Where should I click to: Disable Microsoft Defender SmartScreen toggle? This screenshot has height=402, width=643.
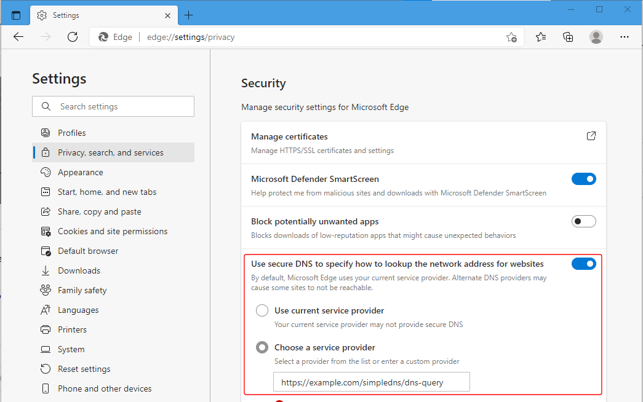pyautogui.click(x=583, y=179)
